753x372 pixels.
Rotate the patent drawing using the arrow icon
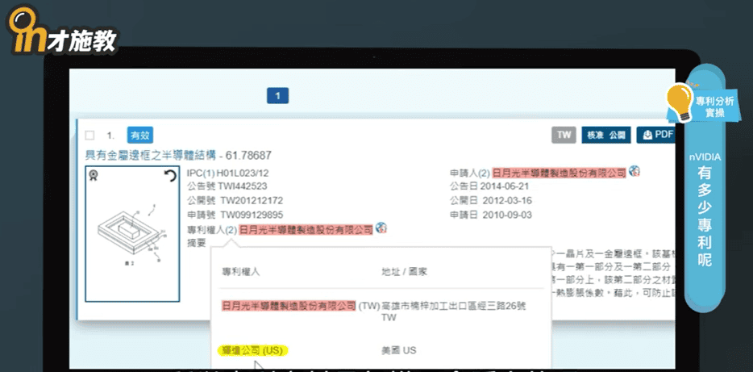(x=170, y=176)
